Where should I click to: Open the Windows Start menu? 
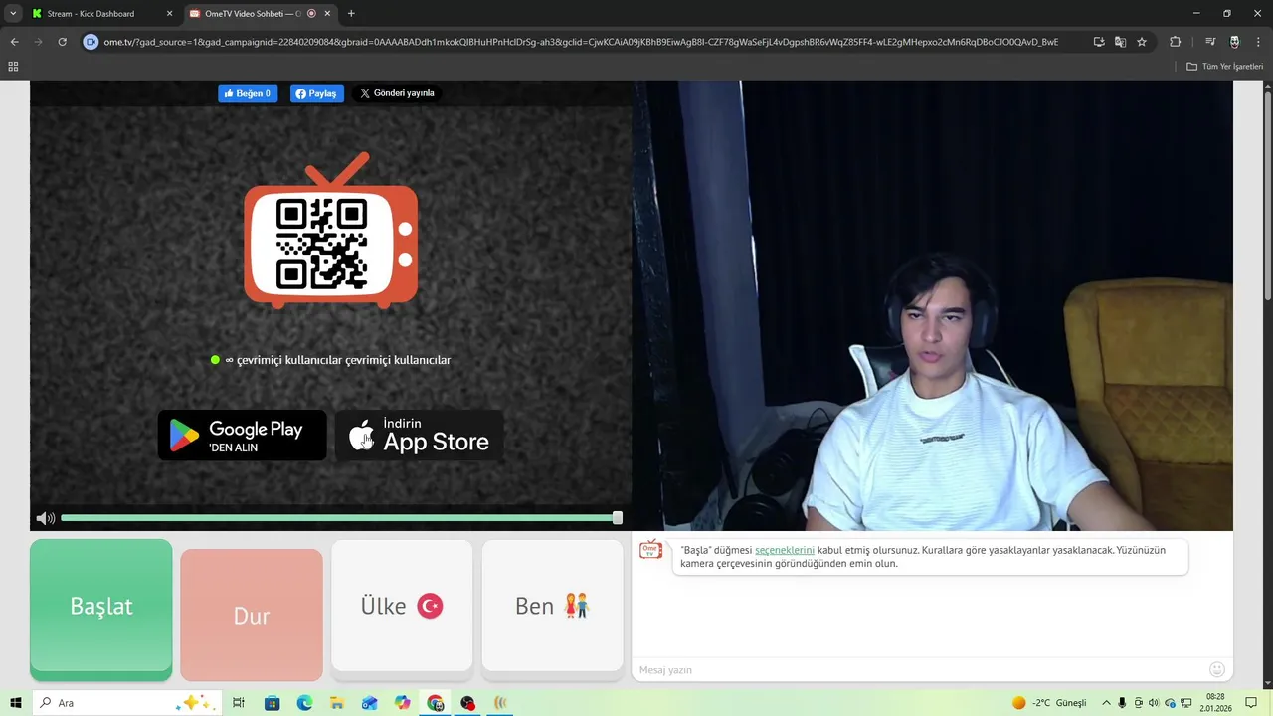pyautogui.click(x=16, y=703)
